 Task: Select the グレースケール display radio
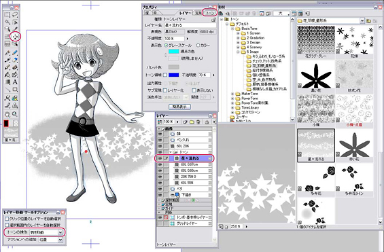pyautogui.click(x=167, y=46)
